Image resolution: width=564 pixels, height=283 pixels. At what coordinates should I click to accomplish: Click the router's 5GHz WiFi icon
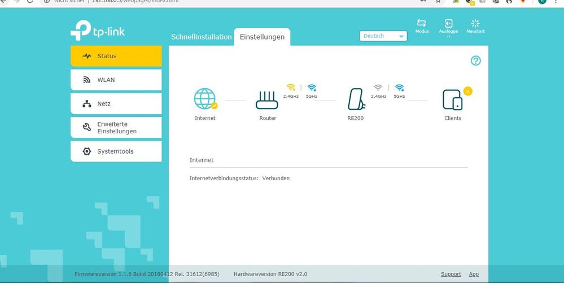312,88
